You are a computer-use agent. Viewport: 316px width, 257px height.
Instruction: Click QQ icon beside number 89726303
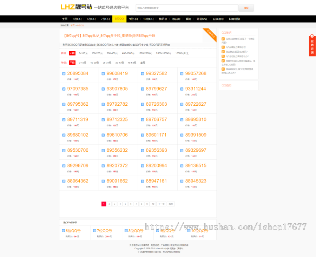(143, 104)
